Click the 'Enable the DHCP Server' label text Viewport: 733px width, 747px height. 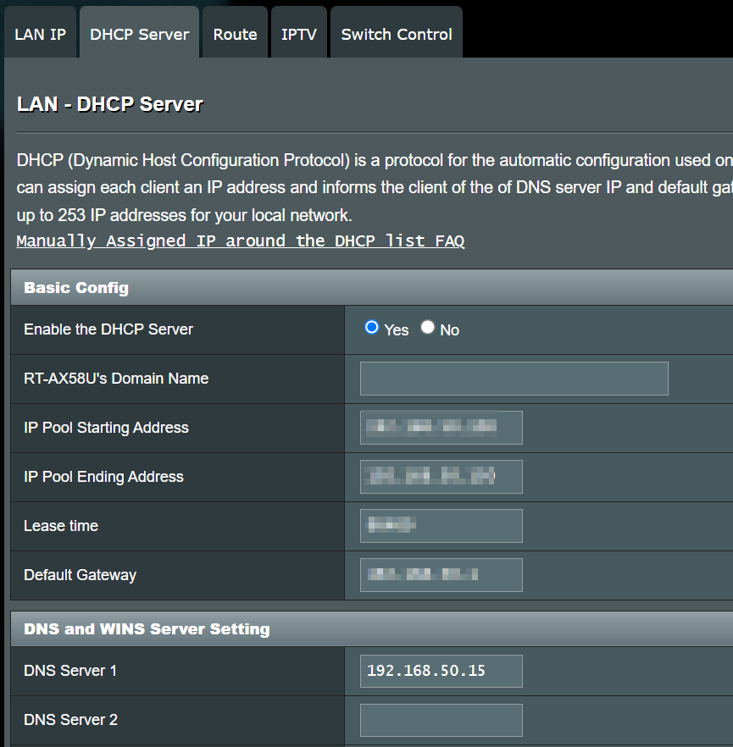pyautogui.click(x=108, y=329)
